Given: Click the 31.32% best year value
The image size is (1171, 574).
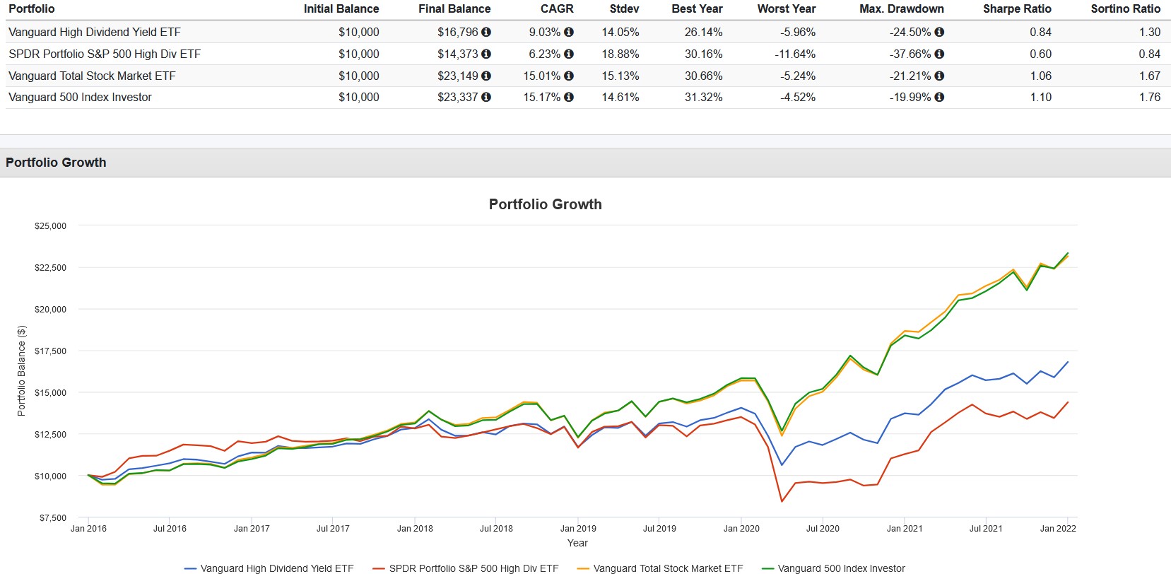Looking at the screenshot, I should coord(704,97).
